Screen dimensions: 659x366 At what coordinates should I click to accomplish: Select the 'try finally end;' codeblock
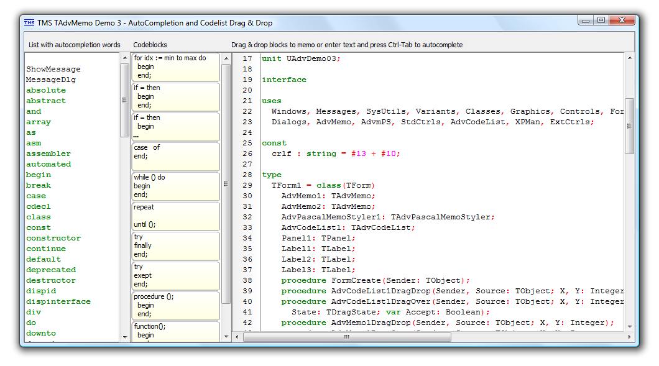[x=176, y=246]
